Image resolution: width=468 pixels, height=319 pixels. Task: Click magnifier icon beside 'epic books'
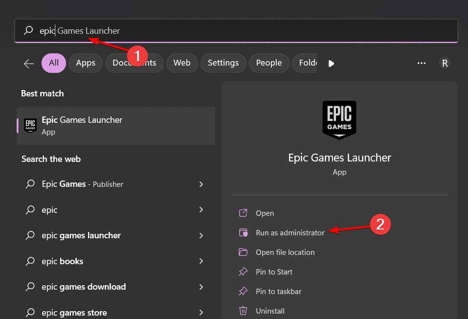(x=30, y=261)
